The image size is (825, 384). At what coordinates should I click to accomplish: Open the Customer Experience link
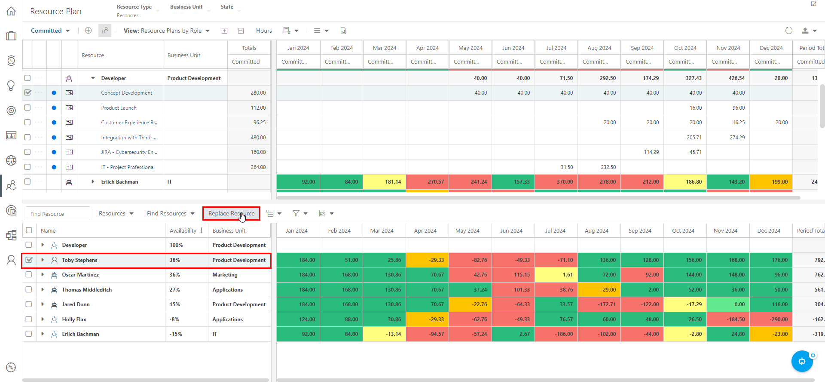129,123
